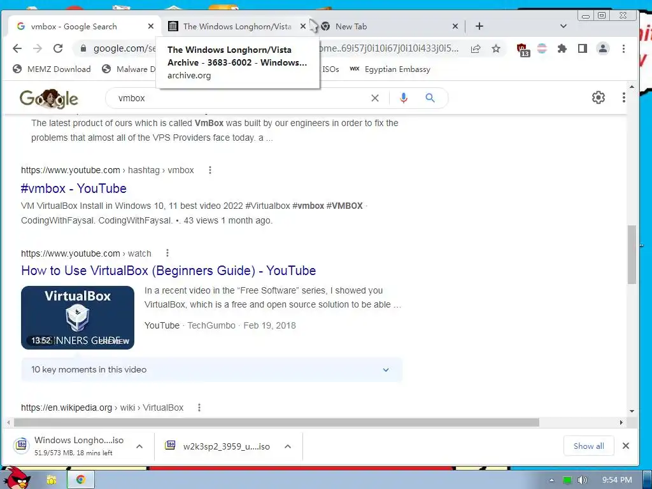The width and height of the screenshot is (652, 489).
Task: Click the scroll down arrow
Action: click(632, 411)
